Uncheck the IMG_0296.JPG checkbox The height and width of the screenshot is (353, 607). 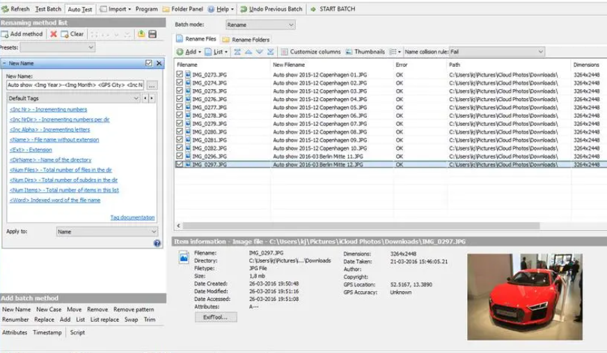tap(179, 155)
